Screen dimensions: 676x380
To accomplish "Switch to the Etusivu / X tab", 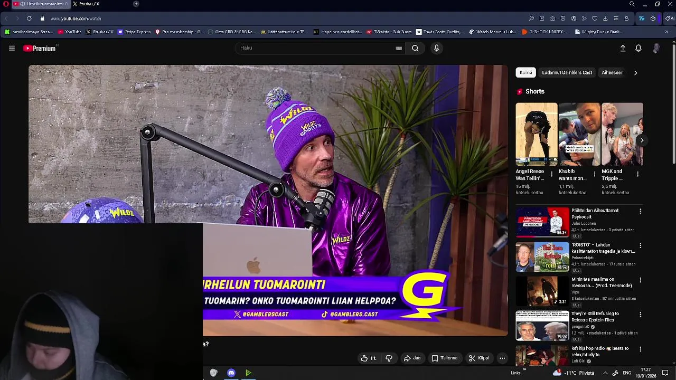I will point(86,4).
